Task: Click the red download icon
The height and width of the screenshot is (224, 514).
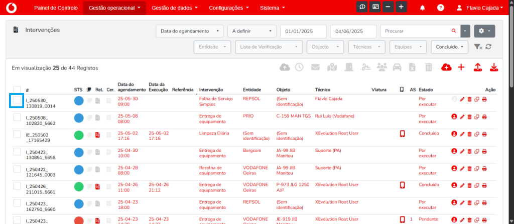Action: point(494,67)
